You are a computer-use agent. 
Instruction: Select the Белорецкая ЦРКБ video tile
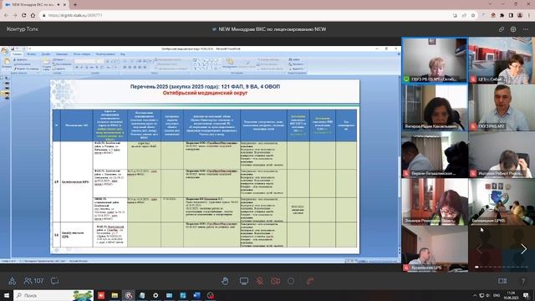[502, 202]
